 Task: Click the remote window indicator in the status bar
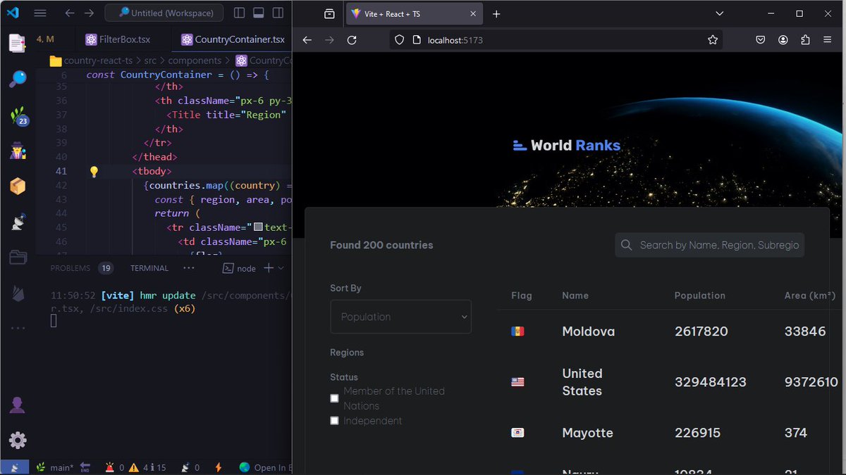tap(14, 467)
